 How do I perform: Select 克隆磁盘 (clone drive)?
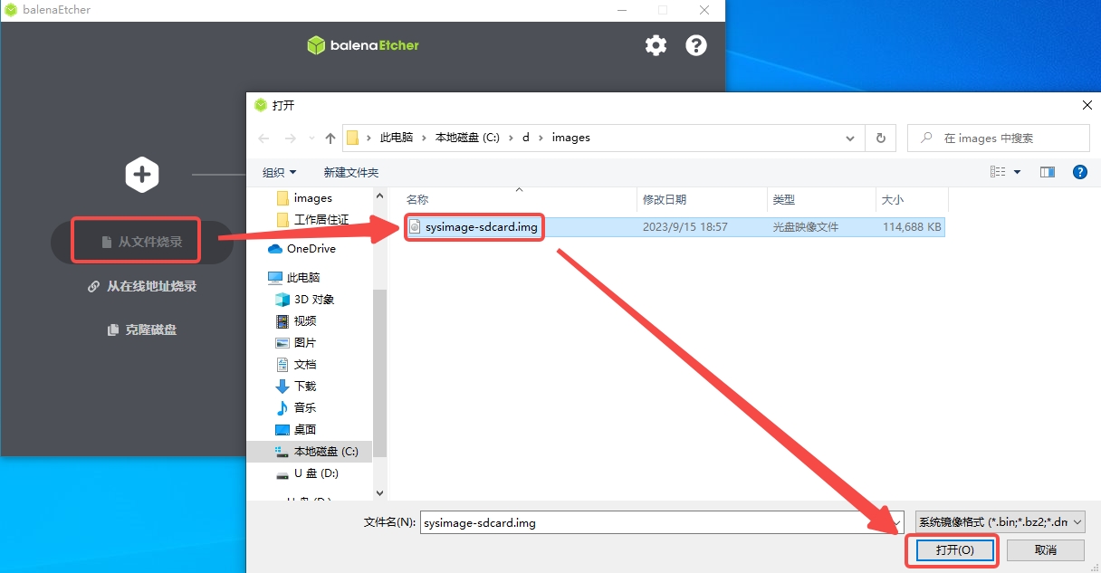coord(142,329)
